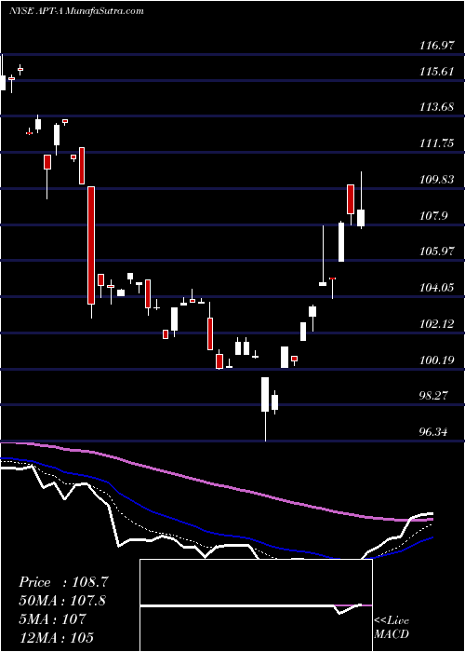Click the 105.97 price level label

tap(437, 251)
